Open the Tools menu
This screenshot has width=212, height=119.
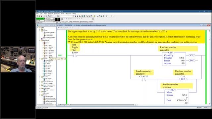pos(63,14)
